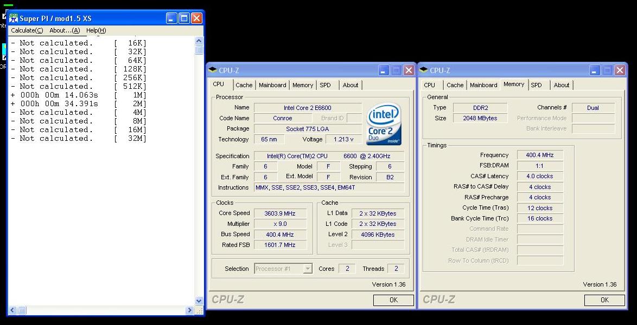The width and height of the screenshot is (637, 325).
Task: Click OK in the right CPU-Z window
Action: click(x=604, y=300)
